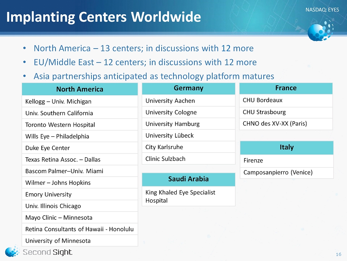Click the 'Saudi Arabia' table header

tap(189, 179)
